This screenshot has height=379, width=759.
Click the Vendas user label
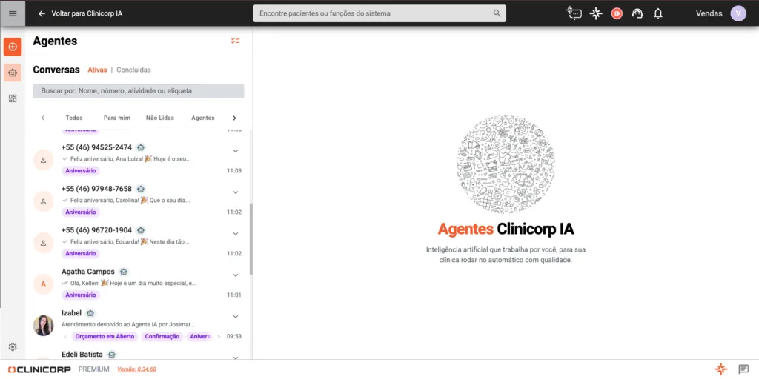pos(709,13)
